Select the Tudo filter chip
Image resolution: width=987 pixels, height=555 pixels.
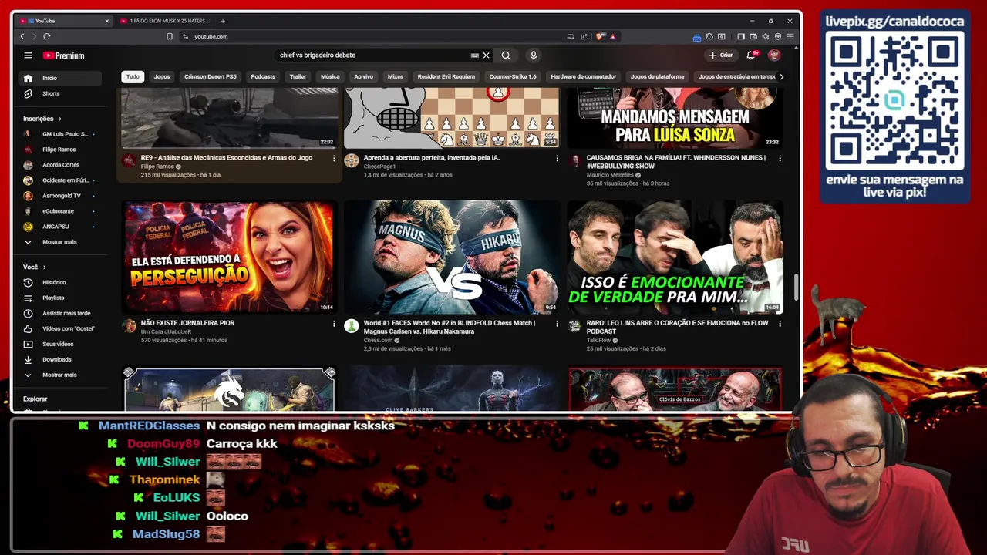pyautogui.click(x=133, y=76)
